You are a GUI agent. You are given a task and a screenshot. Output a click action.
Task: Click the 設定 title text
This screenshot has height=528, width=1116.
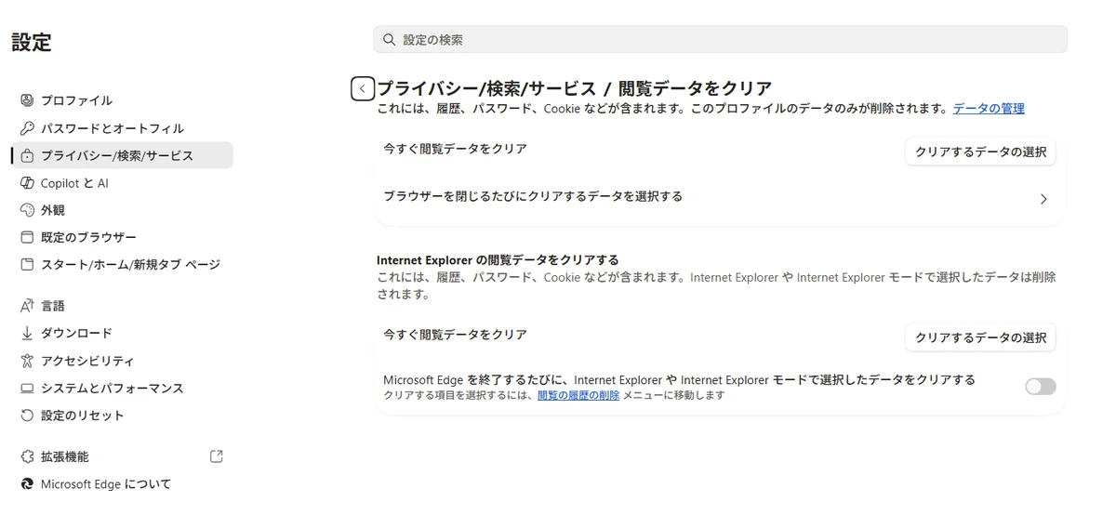pos(32,42)
